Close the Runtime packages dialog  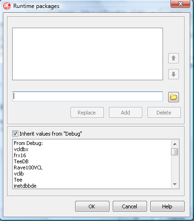pyautogui.click(x=180, y=4)
